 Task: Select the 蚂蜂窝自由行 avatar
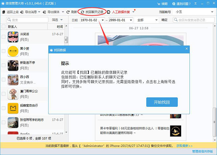(13, 108)
